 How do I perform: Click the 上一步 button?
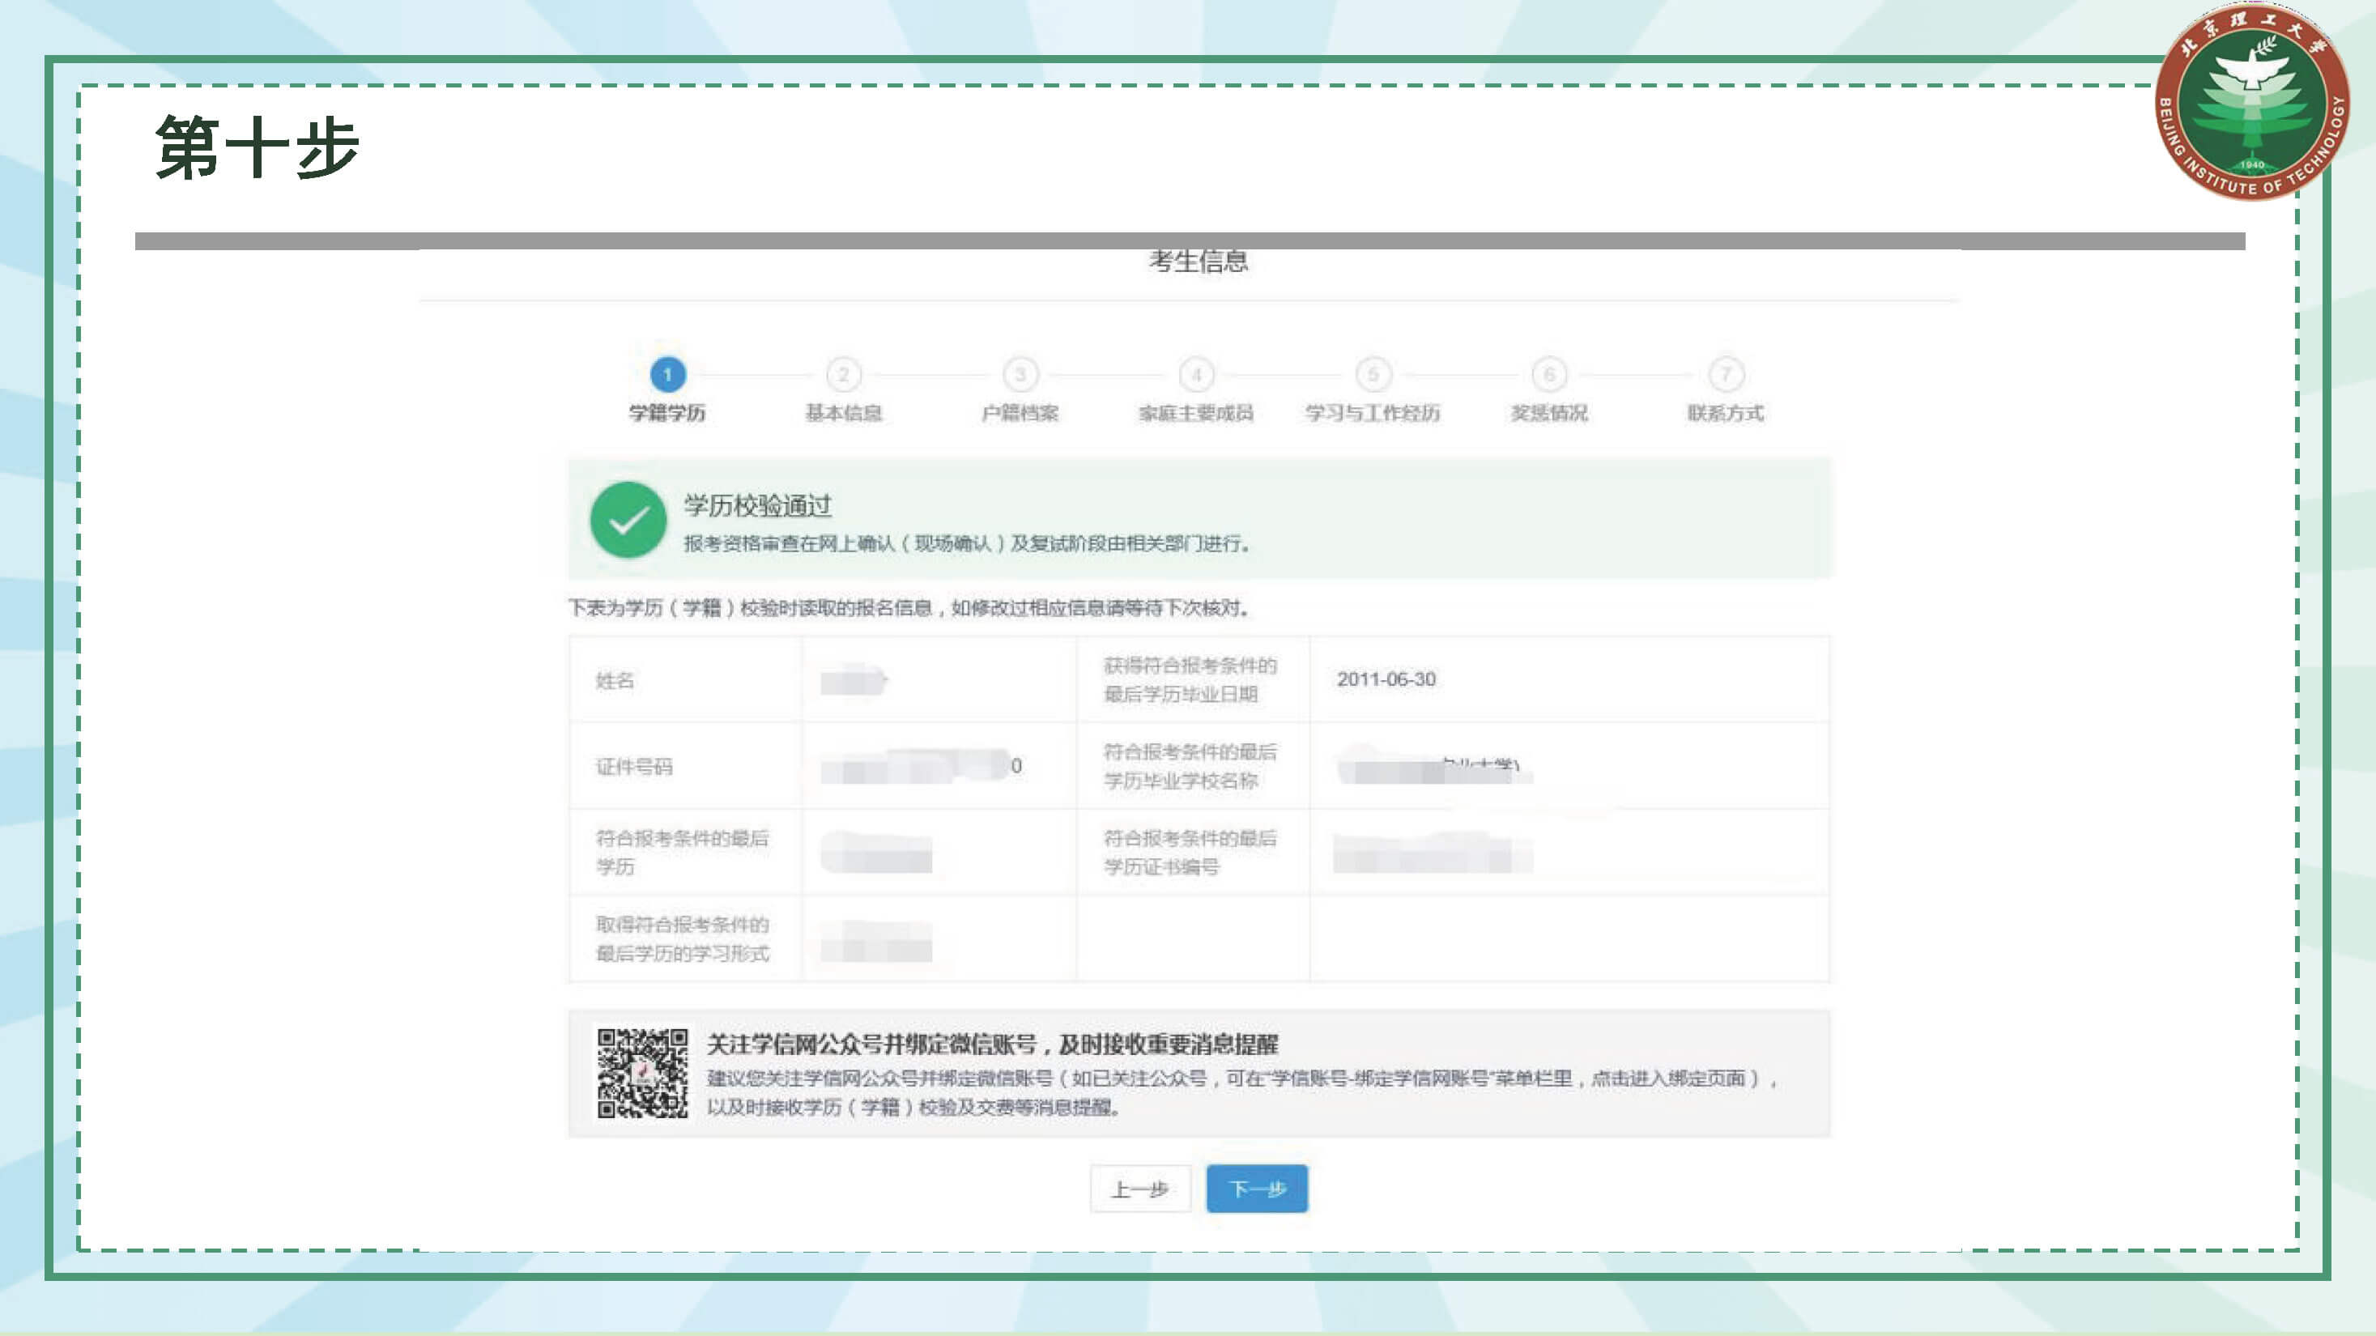(x=1140, y=1189)
